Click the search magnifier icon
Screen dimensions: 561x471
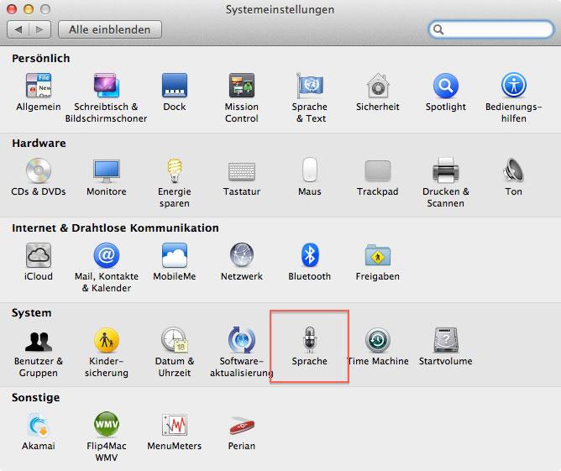point(438,29)
